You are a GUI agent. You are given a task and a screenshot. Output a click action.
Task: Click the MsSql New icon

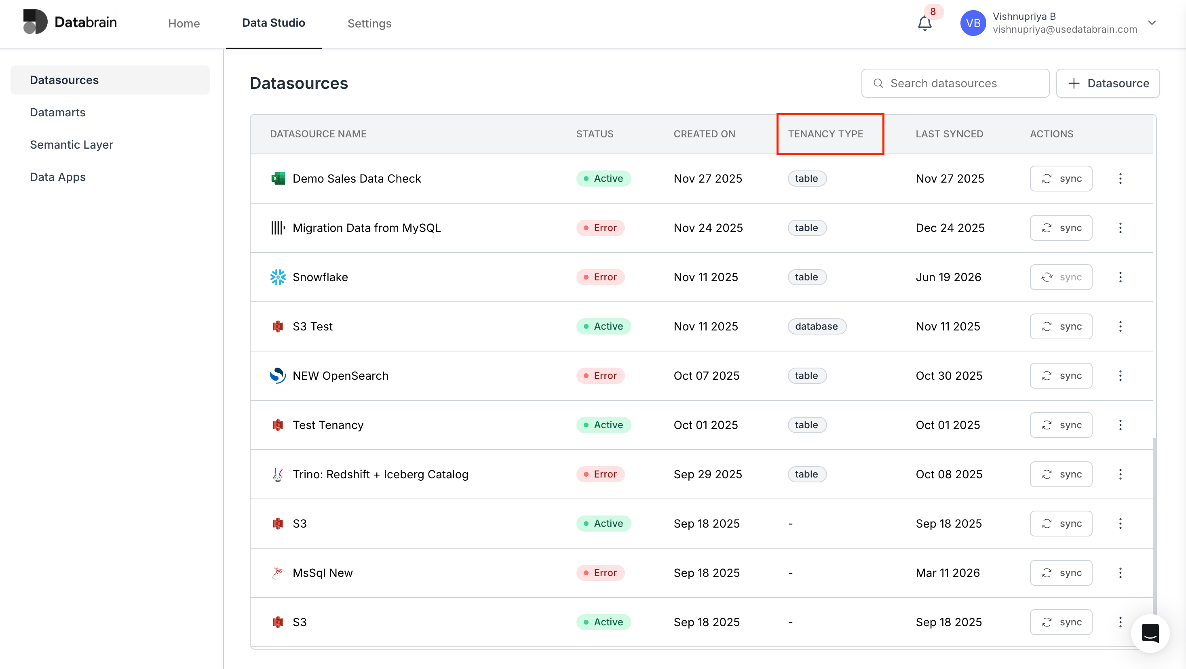tap(278, 573)
